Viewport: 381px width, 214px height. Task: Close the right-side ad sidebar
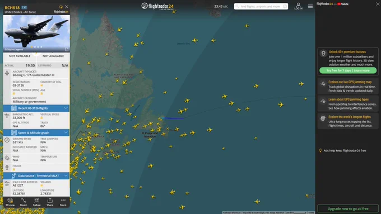point(378,4)
